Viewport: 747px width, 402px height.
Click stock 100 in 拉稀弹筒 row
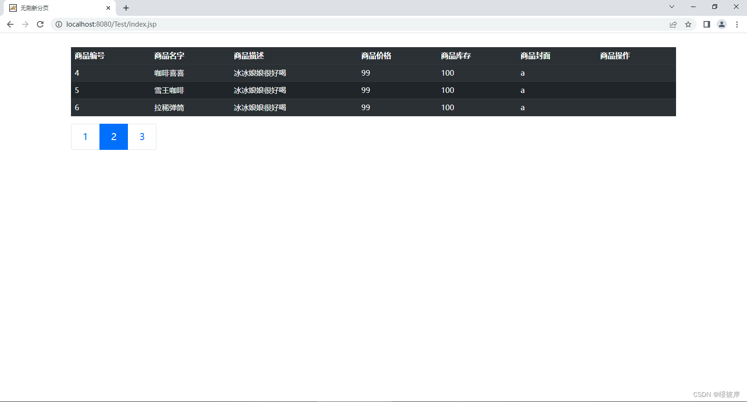point(448,108)
